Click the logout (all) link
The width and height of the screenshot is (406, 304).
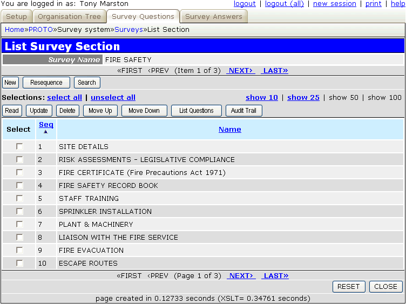pyautogui.click(x=284, y=4)
